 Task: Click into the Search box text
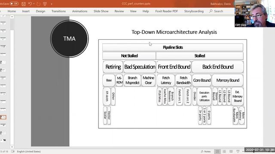coord(219,11)
